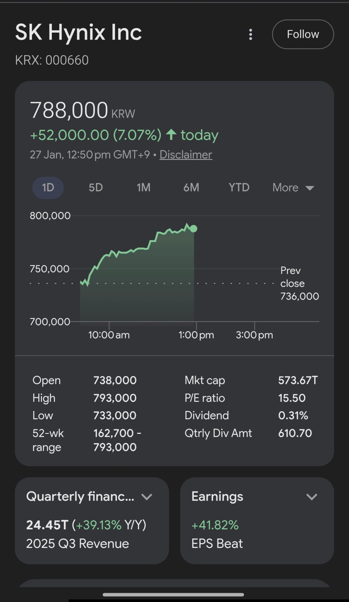Tap the P/E ratio value 15.50
Viewport: 349px width, 602px height.
pyautogui.click(x=292, y=398)
